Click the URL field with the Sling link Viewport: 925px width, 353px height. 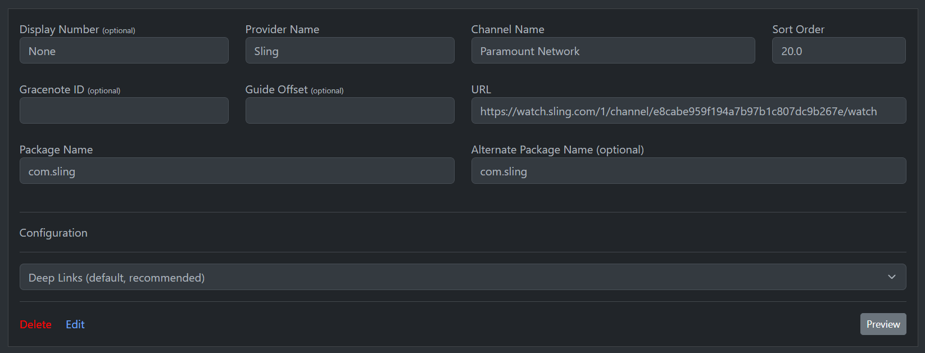point(688,111)
